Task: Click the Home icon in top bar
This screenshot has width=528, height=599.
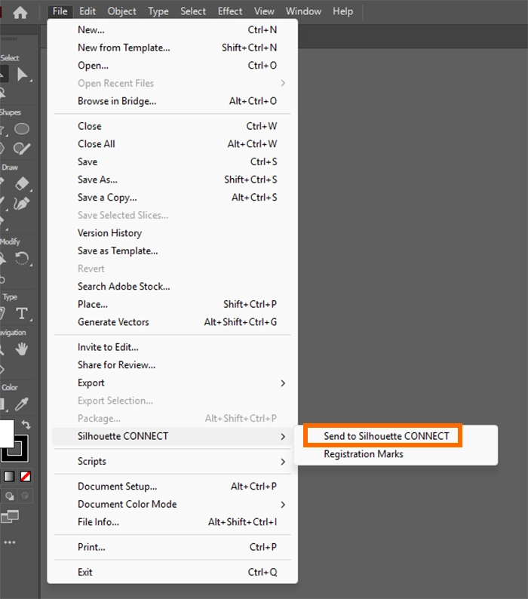Action: pos(20,12)
